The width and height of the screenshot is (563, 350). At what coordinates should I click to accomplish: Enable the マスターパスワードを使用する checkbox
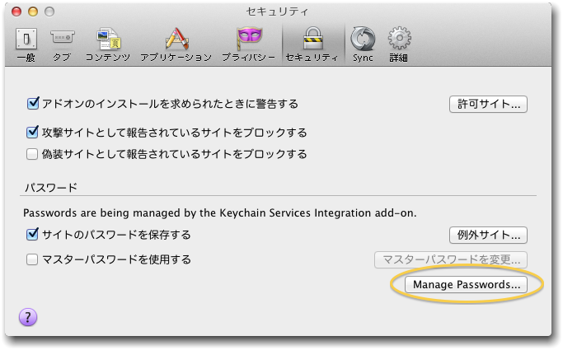point(32,259)
